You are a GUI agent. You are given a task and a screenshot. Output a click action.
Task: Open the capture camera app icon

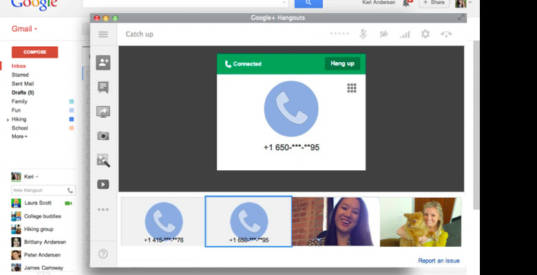(x=103, y=136)
